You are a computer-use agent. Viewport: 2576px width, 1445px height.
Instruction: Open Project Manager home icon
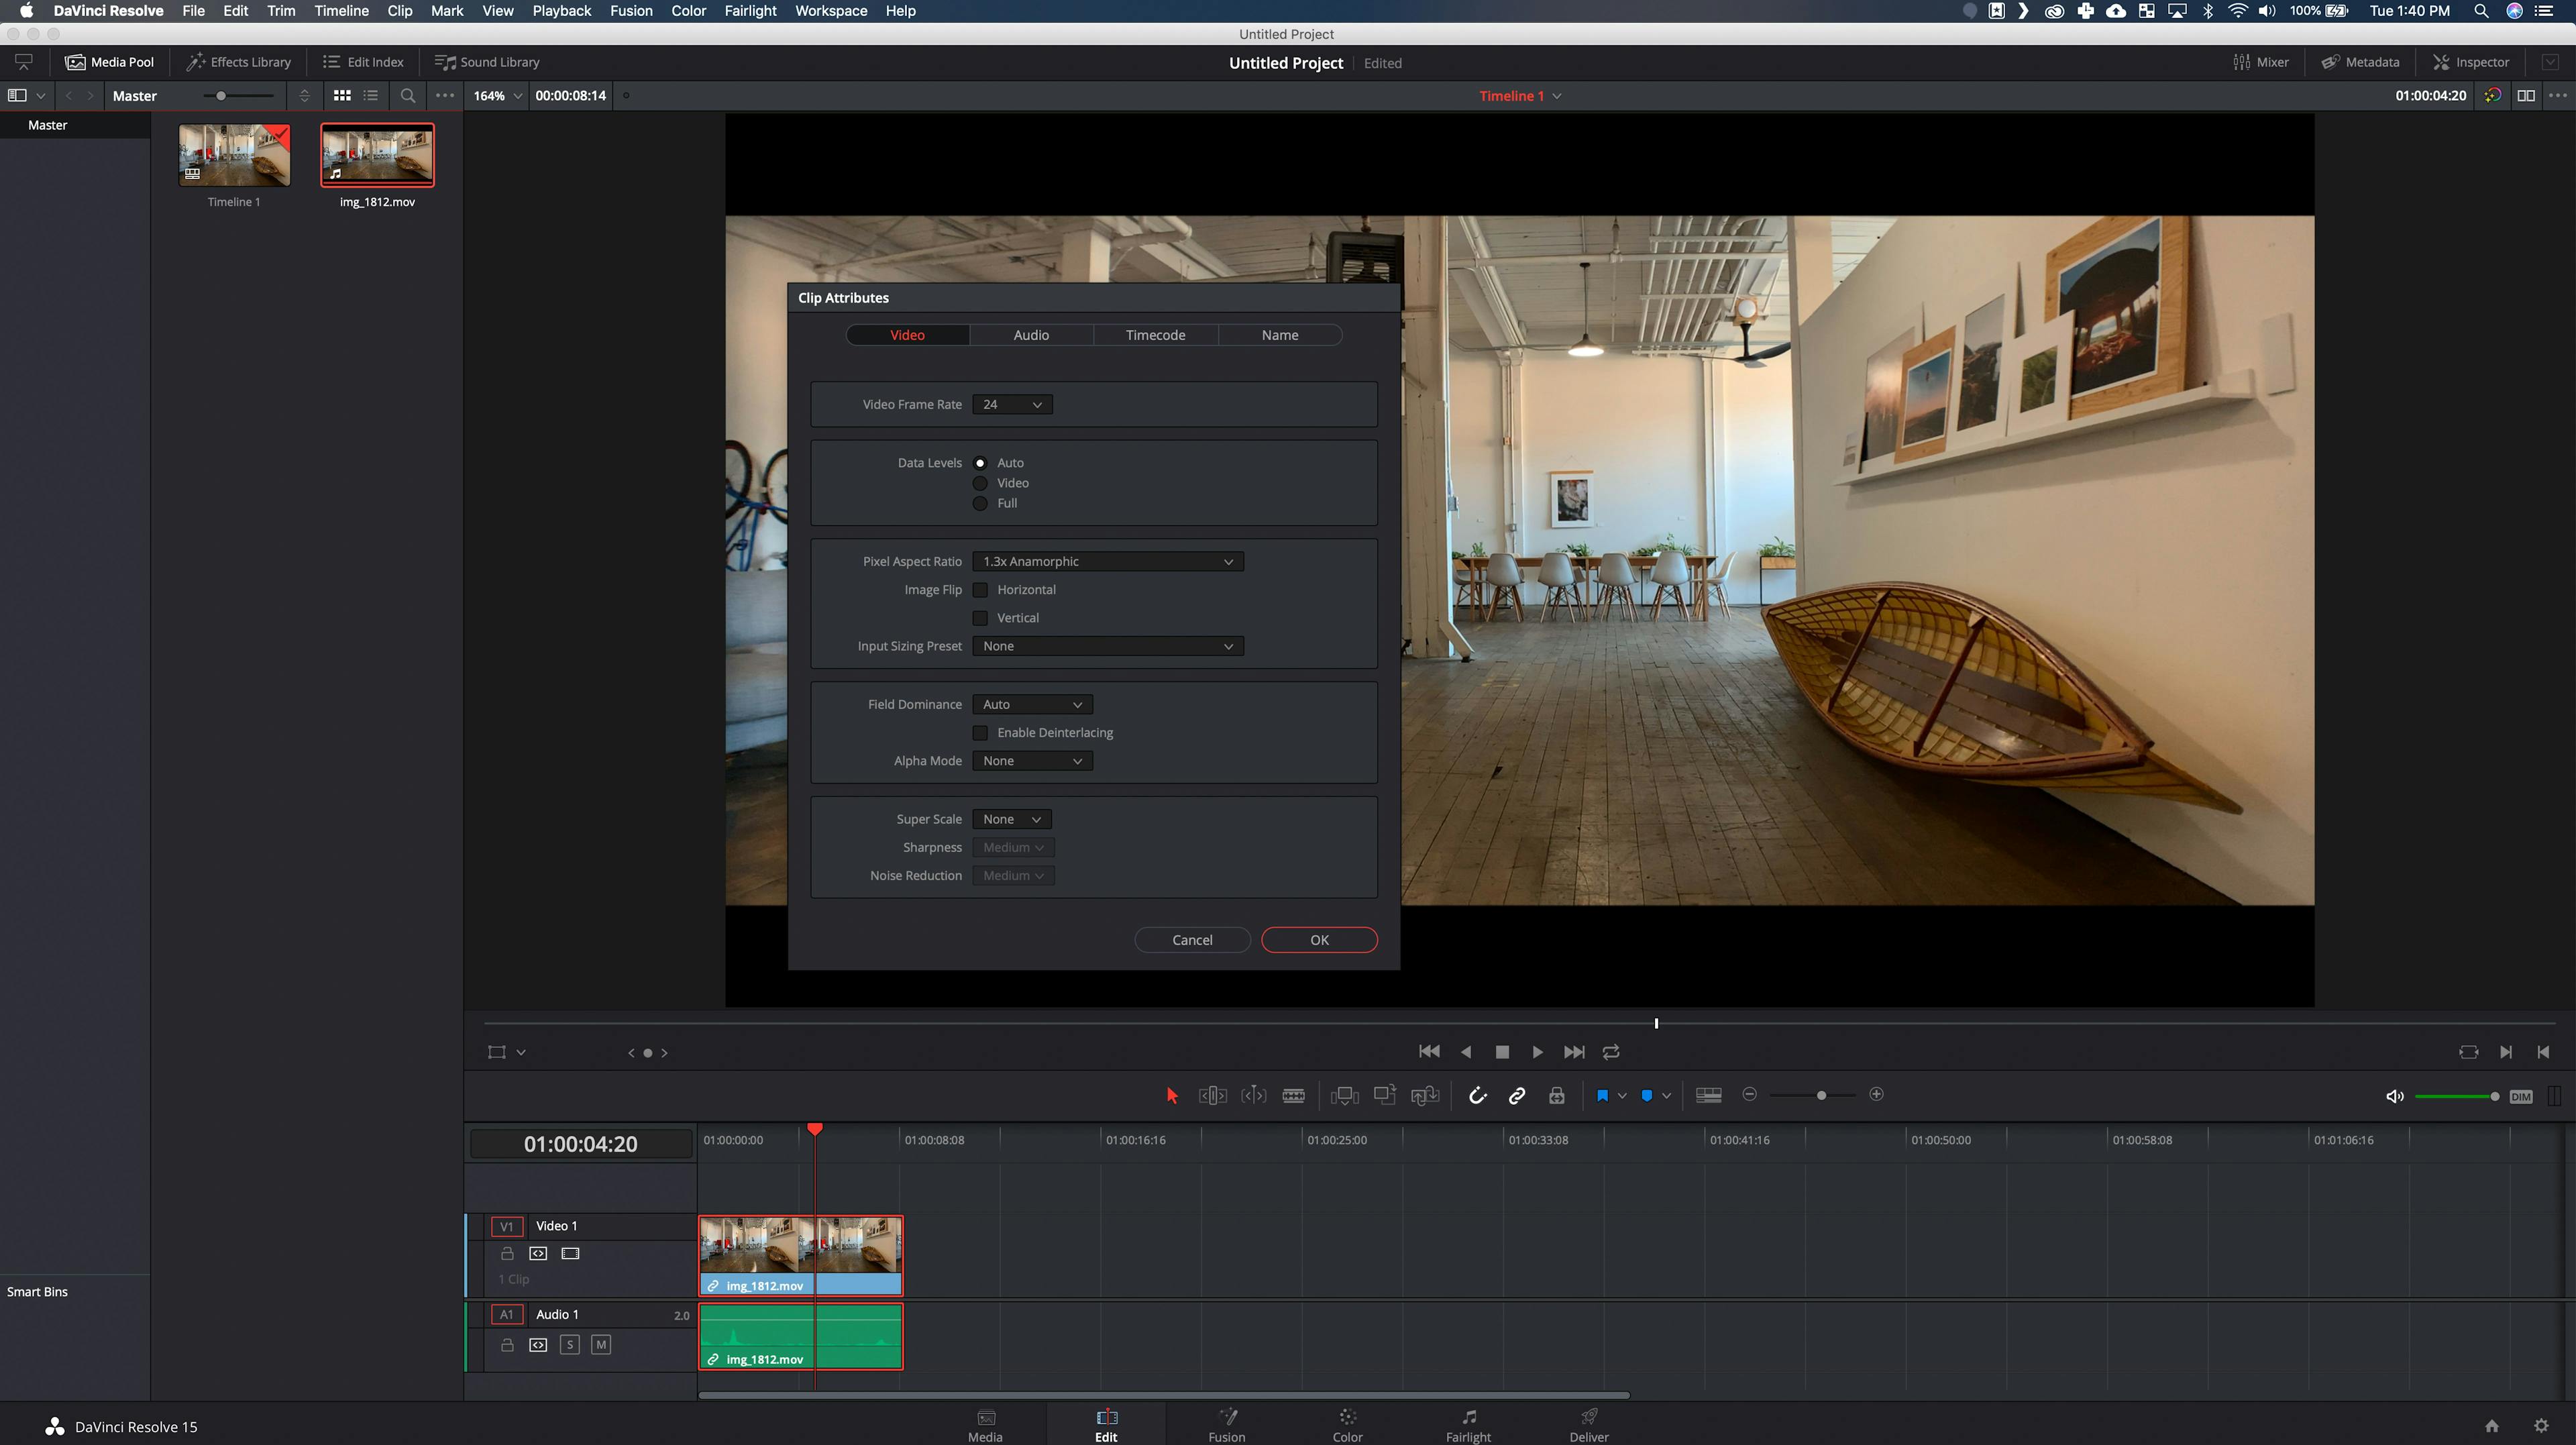coord(2492,1425)
